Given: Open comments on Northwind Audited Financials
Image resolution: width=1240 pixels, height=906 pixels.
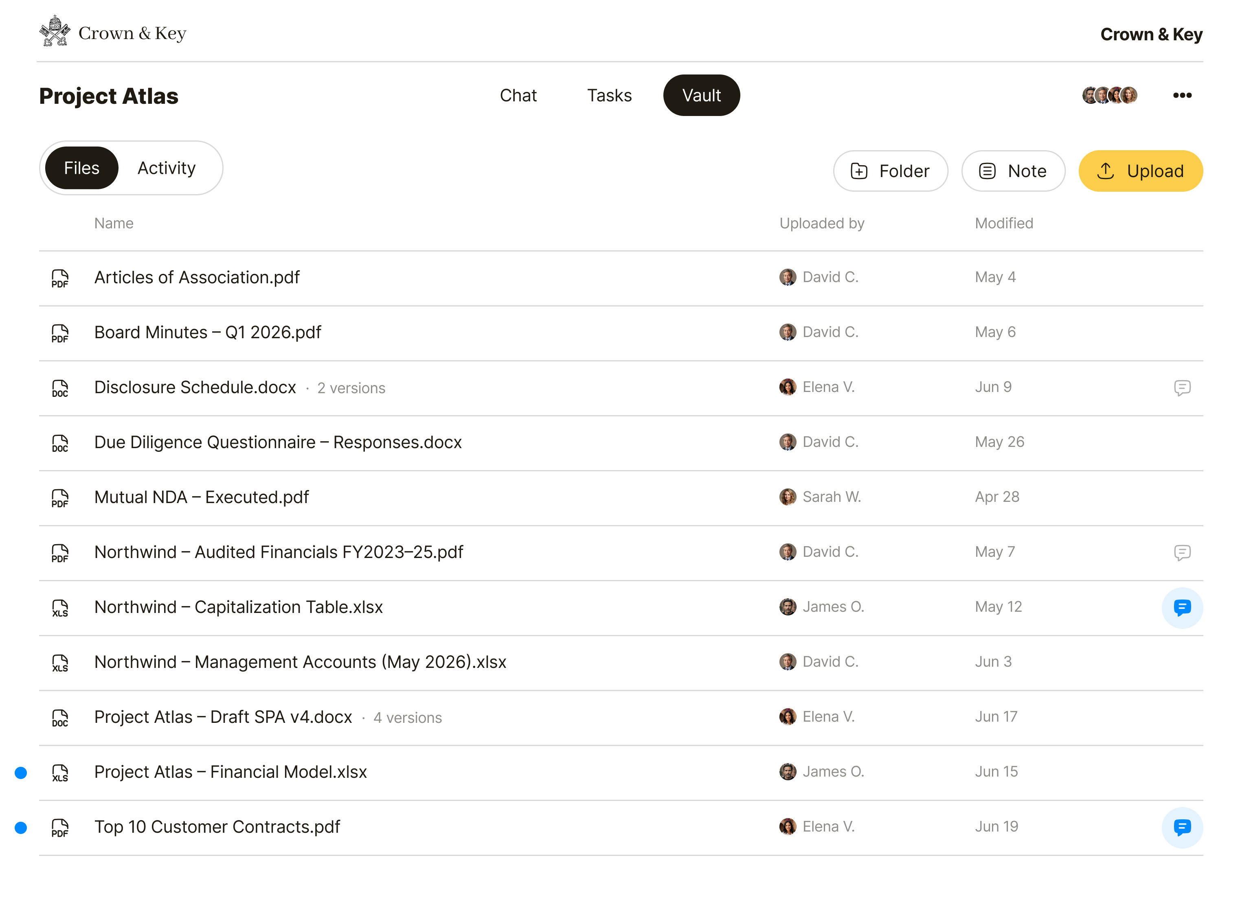Looking at the screenshot, I should (1182, 552).
